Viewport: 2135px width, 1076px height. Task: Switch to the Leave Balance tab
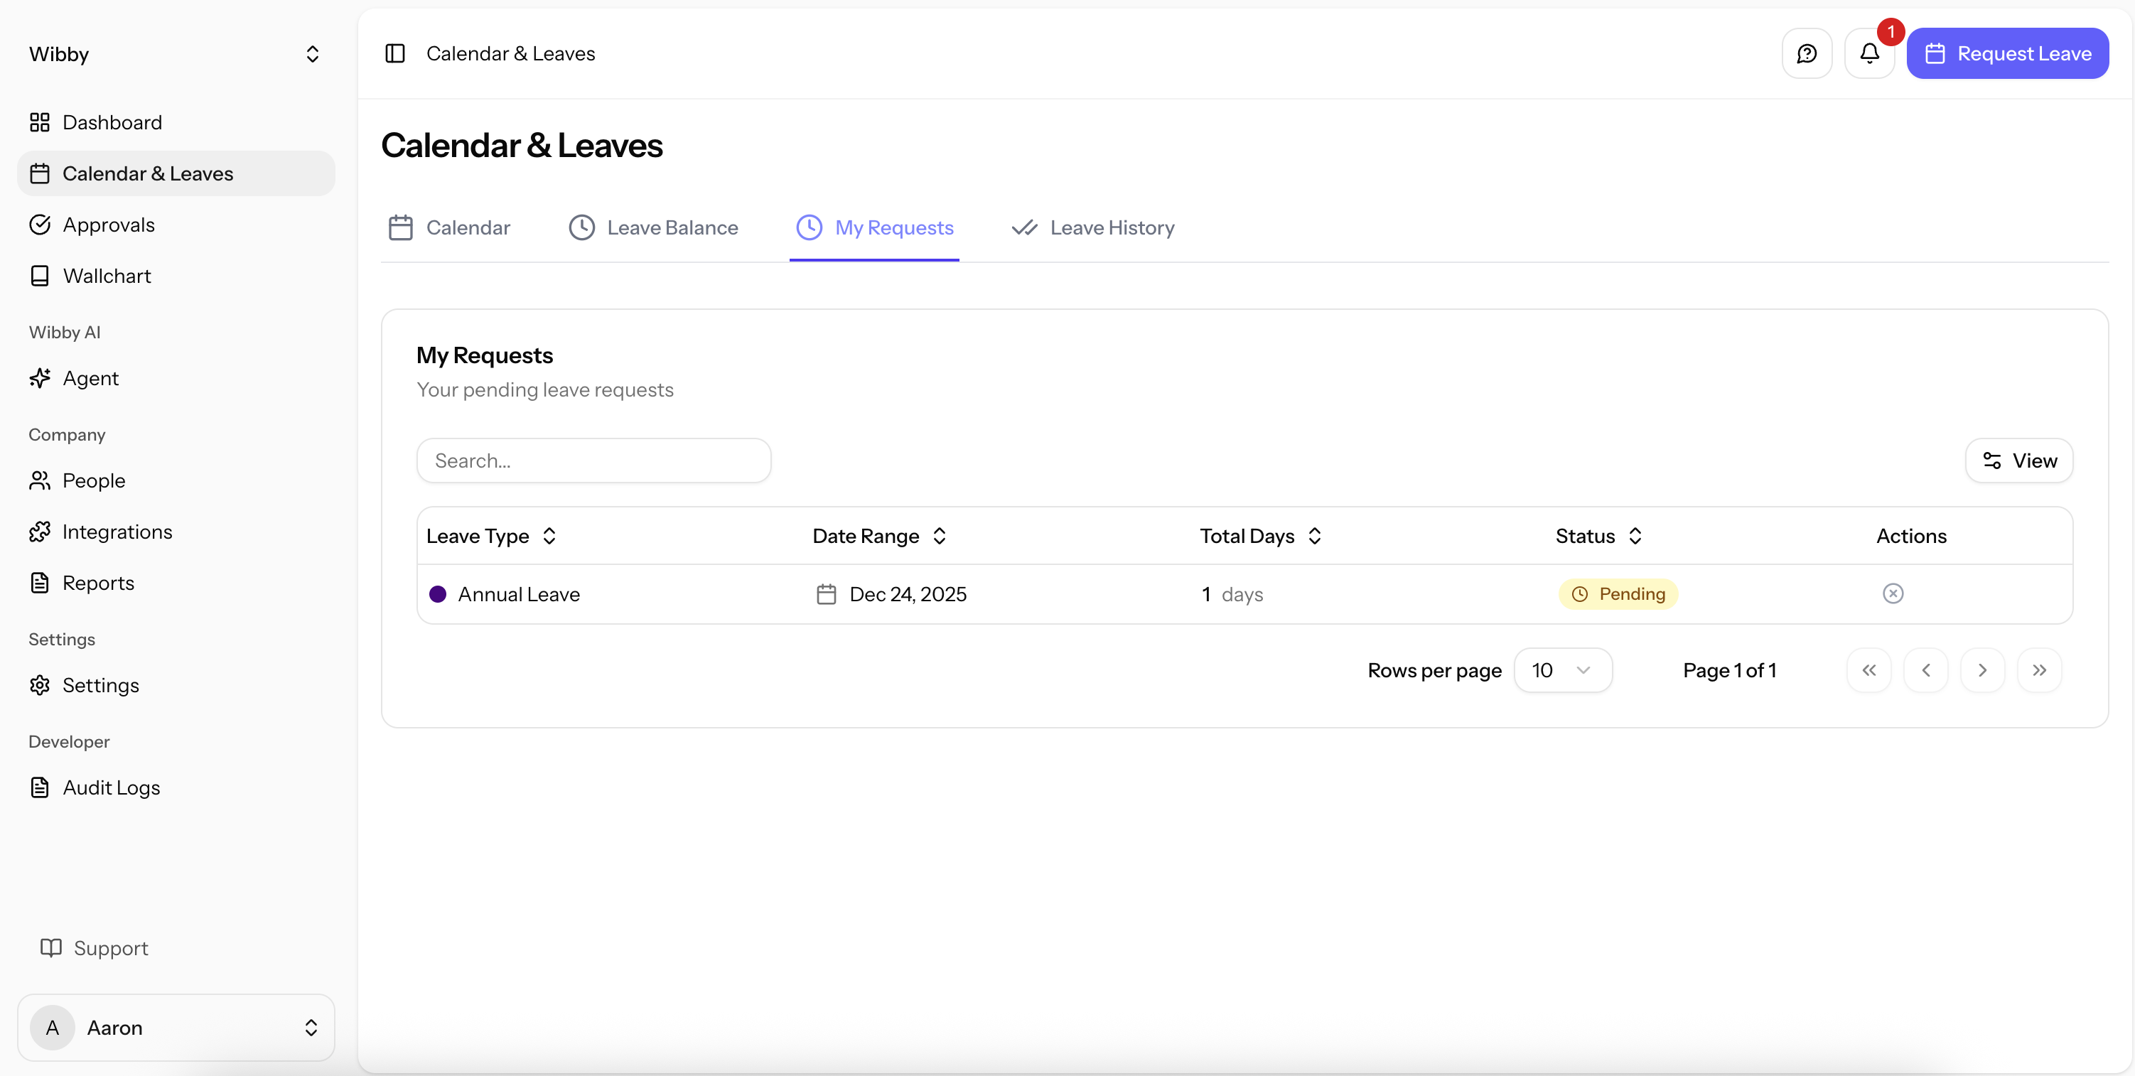point(653,227)
